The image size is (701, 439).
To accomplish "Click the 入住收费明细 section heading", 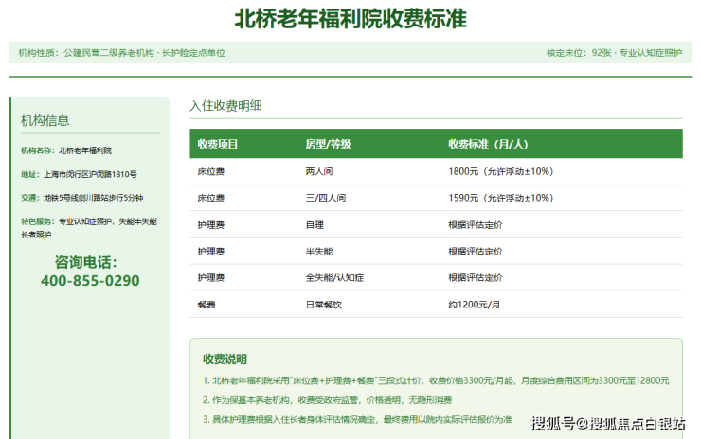I will (x=225, y=106).
